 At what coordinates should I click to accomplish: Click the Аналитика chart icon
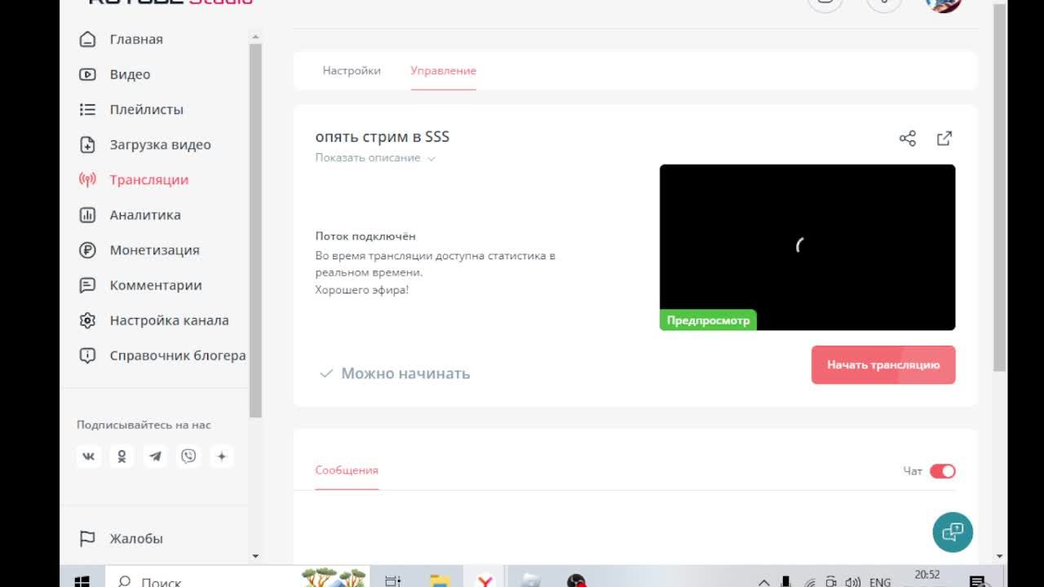pos(87,215)
